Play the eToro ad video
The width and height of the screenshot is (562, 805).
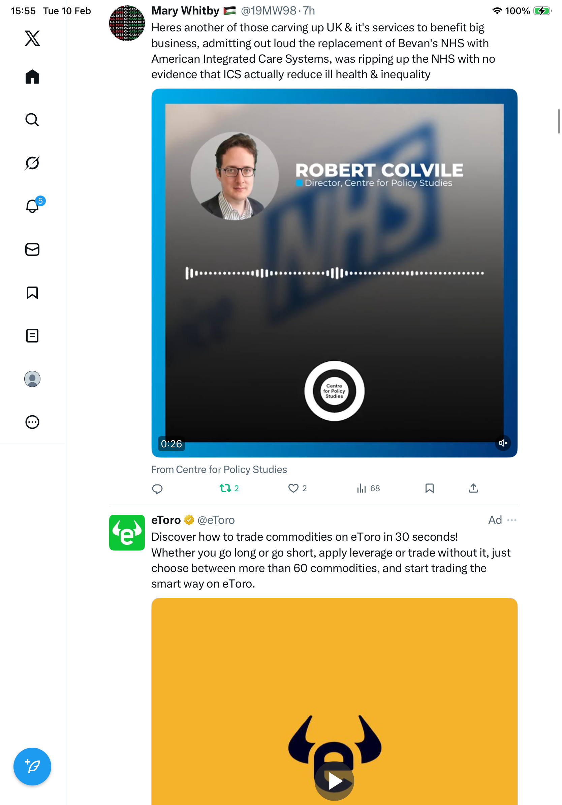(334, 780)
